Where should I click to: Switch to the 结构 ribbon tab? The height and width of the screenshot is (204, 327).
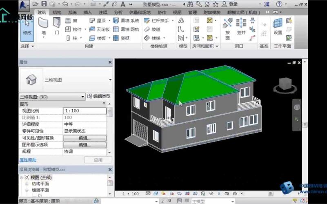[57, 12]
